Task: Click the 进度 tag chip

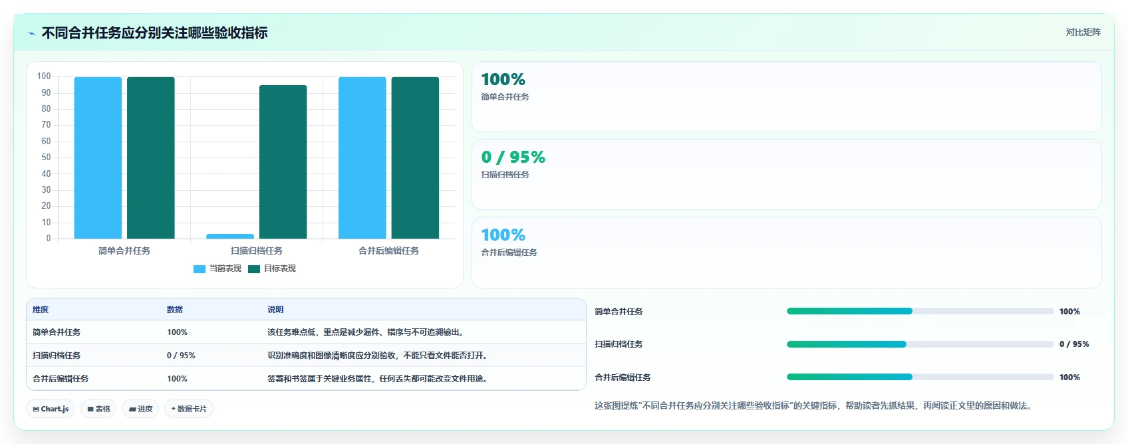Action: click(x=141, y=409)
